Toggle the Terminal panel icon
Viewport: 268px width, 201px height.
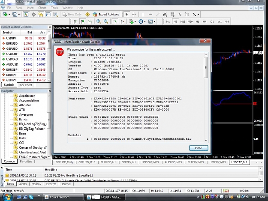tap(48, 15)
